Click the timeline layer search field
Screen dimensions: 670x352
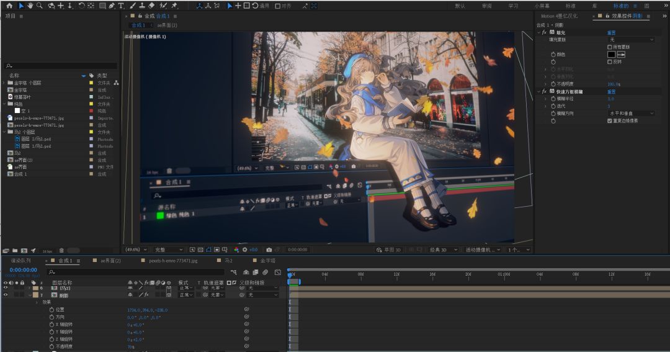coord(136,272)
